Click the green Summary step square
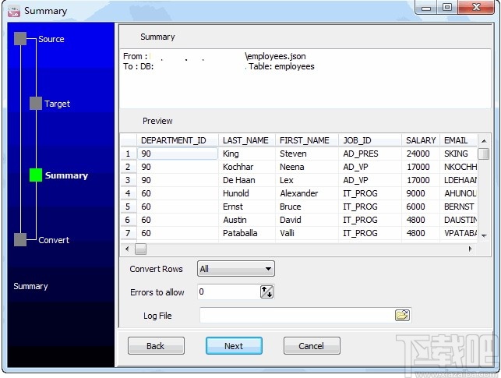This screenshot has height=378, width=501. pyautogui.click(x=36, y=175)
